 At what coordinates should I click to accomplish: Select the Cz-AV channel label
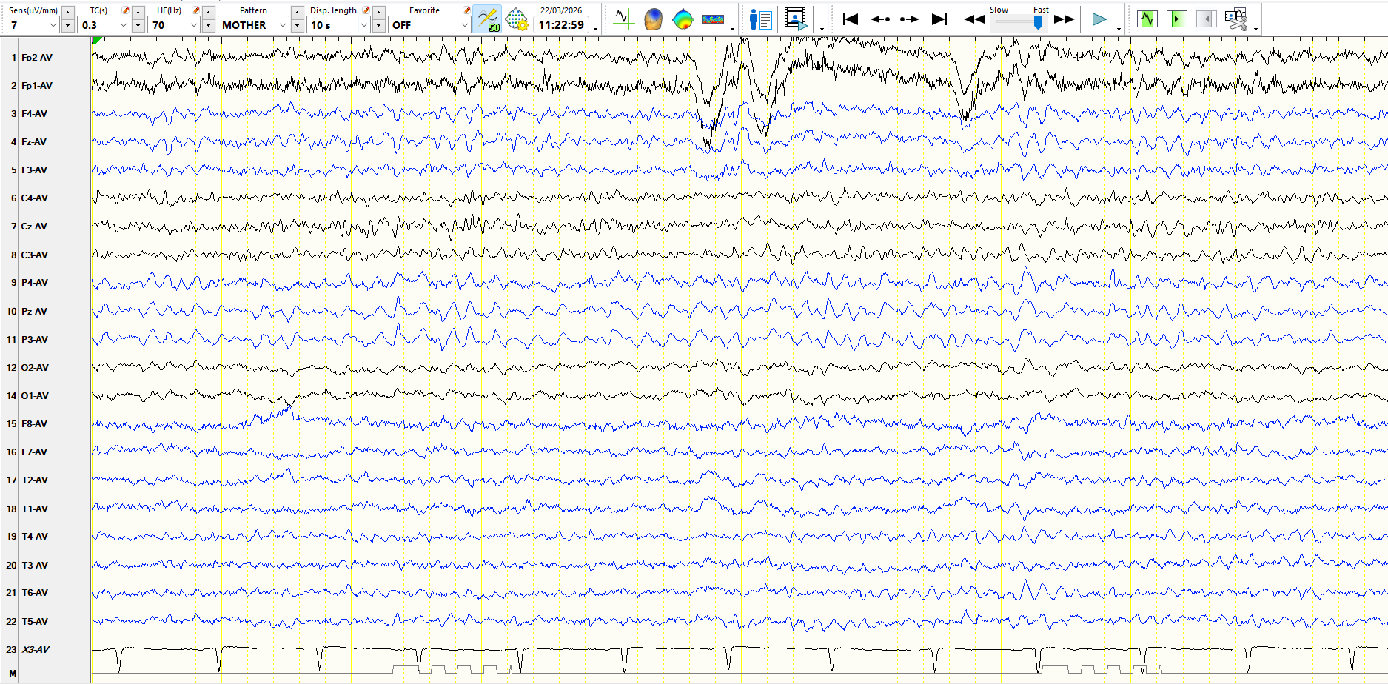click(34, 226)
